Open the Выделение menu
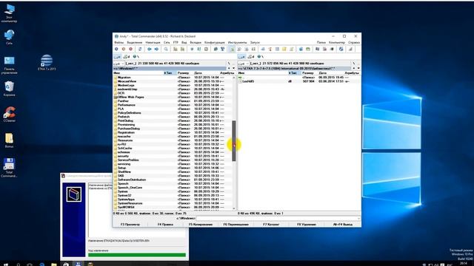 (135, 43)
